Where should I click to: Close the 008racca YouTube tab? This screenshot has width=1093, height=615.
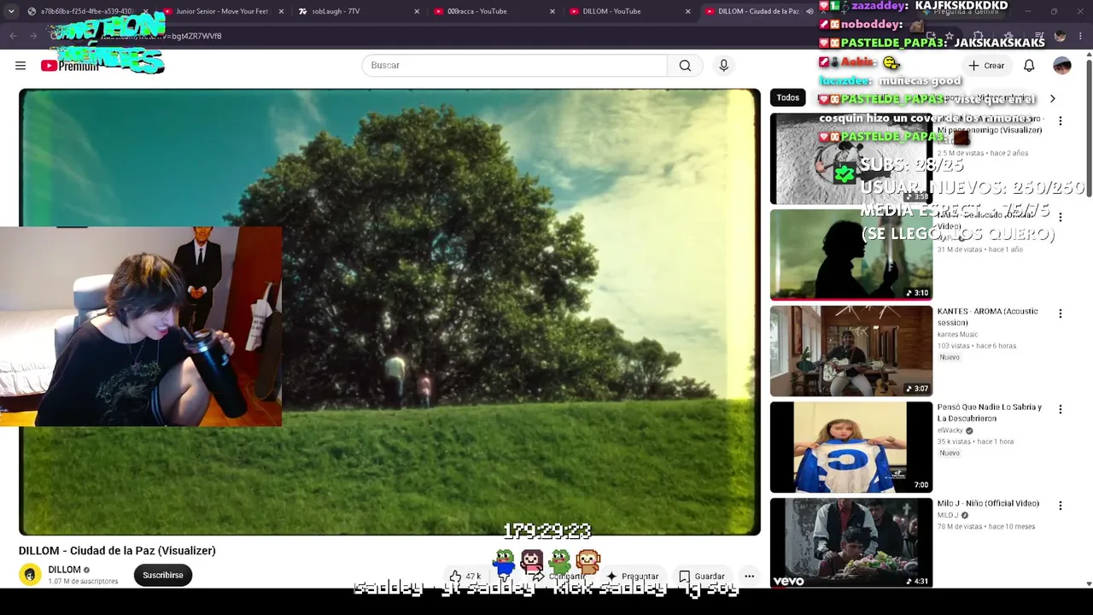552,11
